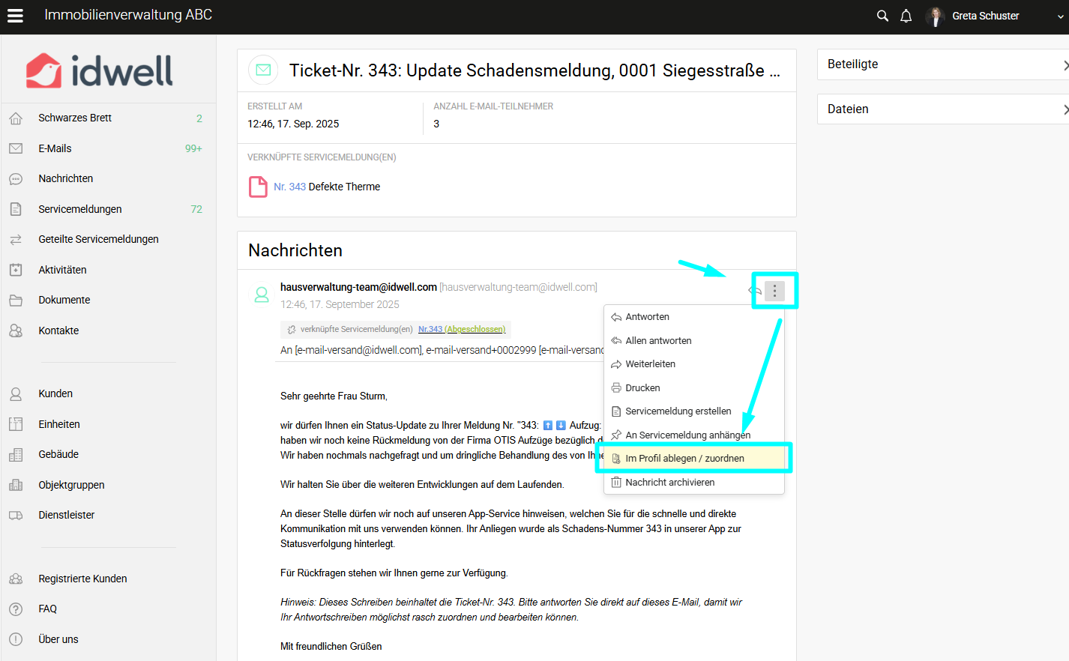Choose 'Servicemeldung erstellen' in menu
The height and width of the screenshot is (661, 1069).
click(678, 411)
